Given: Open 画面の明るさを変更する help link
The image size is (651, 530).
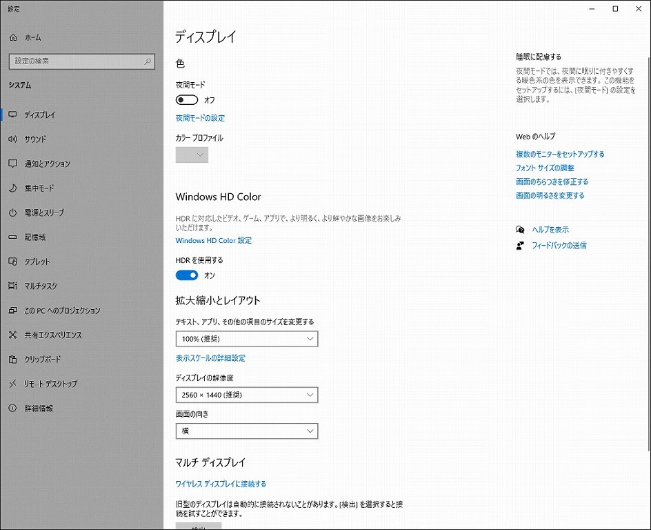Looking at the screenshot, I should (550, 195).
